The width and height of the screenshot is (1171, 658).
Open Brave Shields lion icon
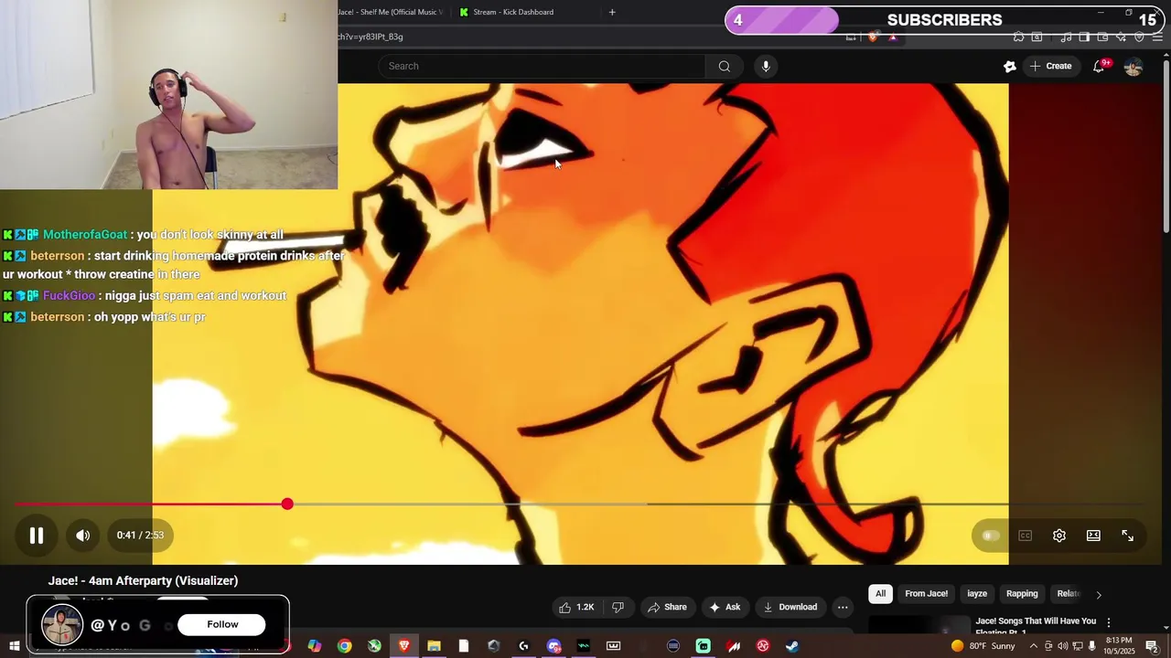[873, 37]
